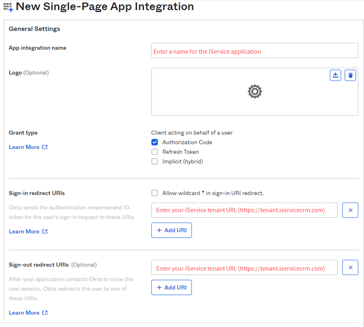This screenshot has width=364, height=327.
Task: Remove the Sign-out redirect URI entry
Action: coord(350,267)
